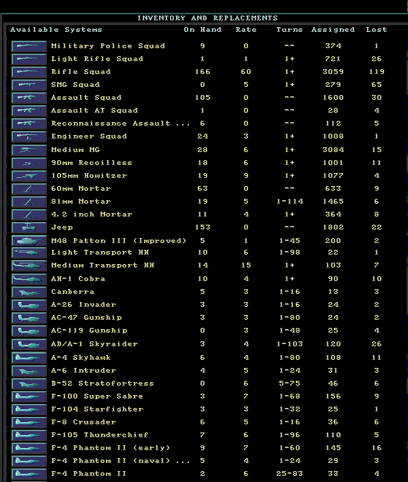Click the Assigned column header
The image size is (408, 482).
click(x=333, y=30)
